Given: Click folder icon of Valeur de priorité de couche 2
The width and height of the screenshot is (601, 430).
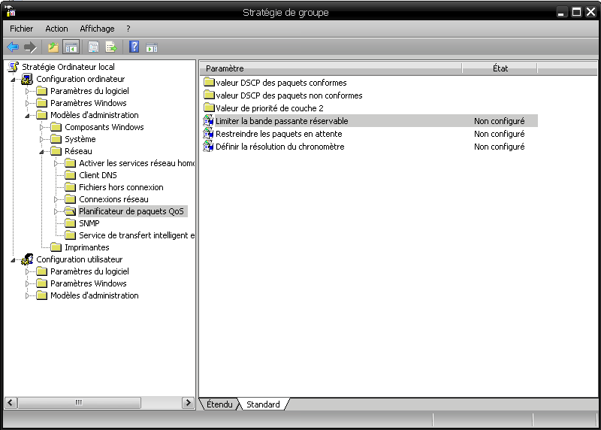Looking at the screenshot, I should tap(209, 107).
